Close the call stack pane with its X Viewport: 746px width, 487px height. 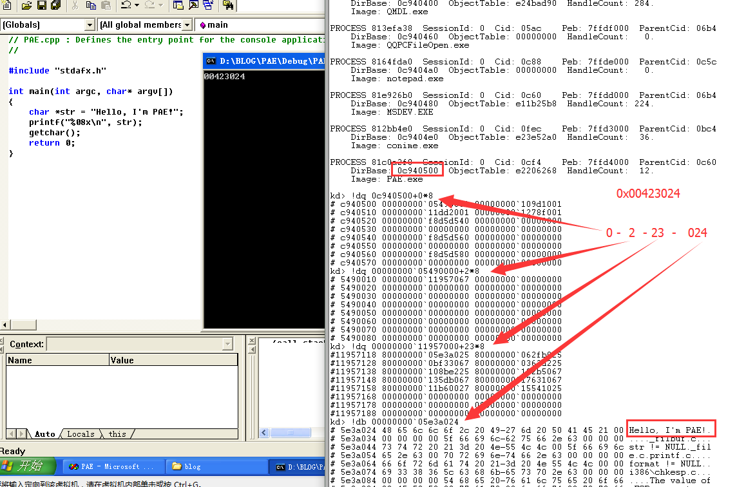pos(252,341)
